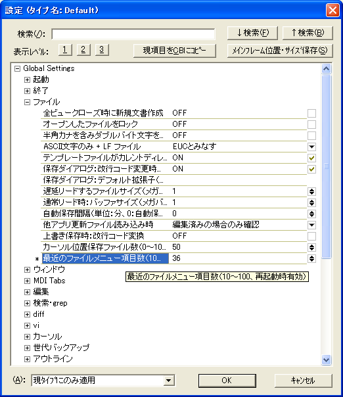Collapse the ファイル tree node
Viewport: 343px width, 397px height.
click(27, 102)
